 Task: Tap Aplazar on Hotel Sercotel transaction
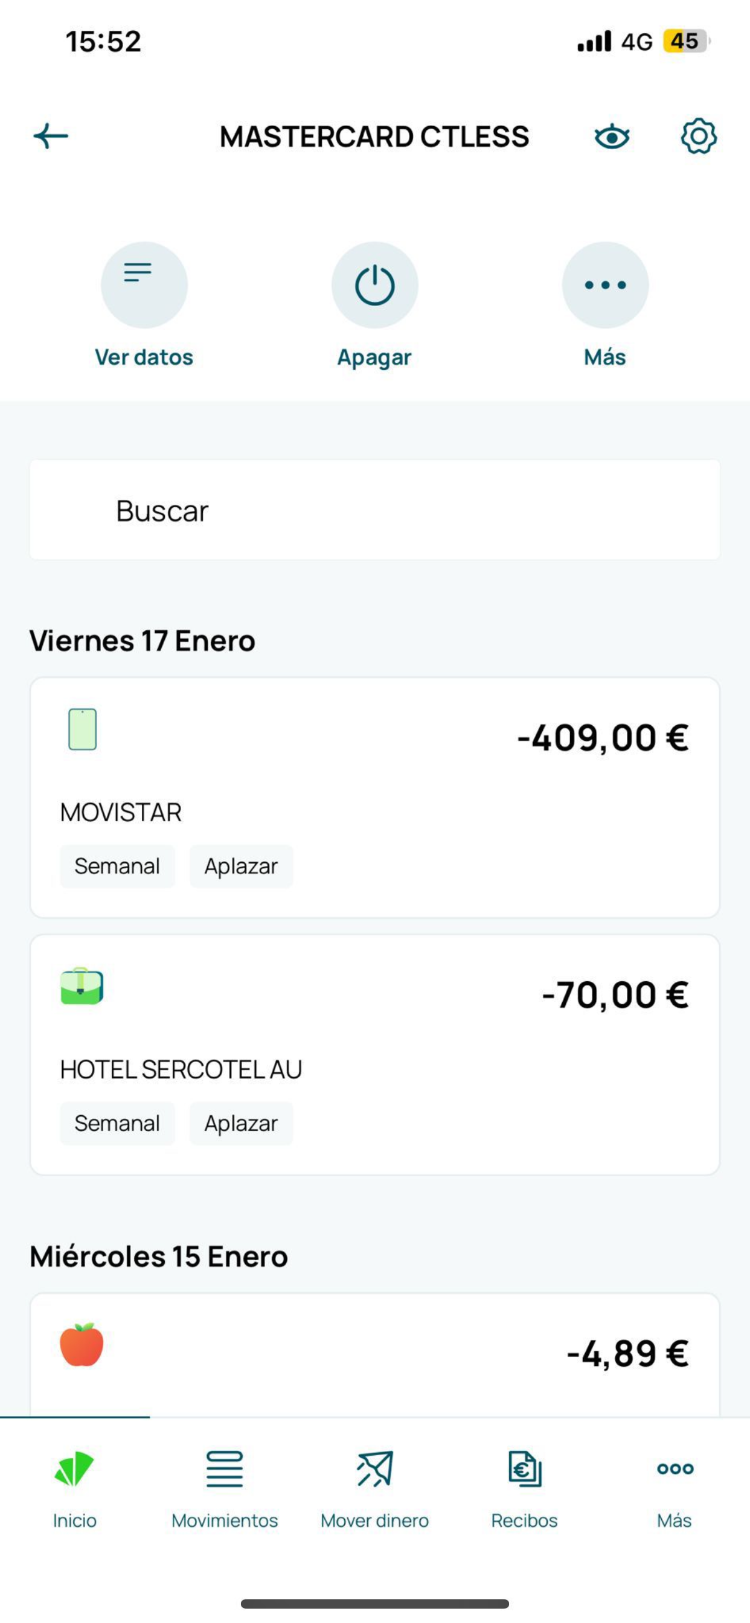(x=242, y=1124)
